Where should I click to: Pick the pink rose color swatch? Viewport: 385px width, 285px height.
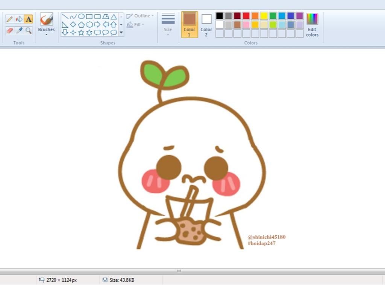point(246,24)
